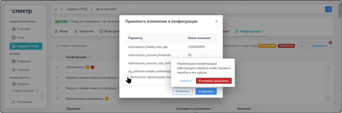Switch to the Обзор tab
This screenshot has width=342, height=113.
click(61, 31)
